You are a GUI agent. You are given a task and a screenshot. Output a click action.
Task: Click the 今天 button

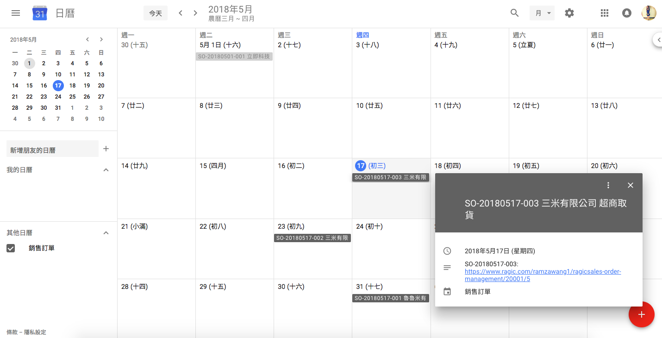pos(156,13)
